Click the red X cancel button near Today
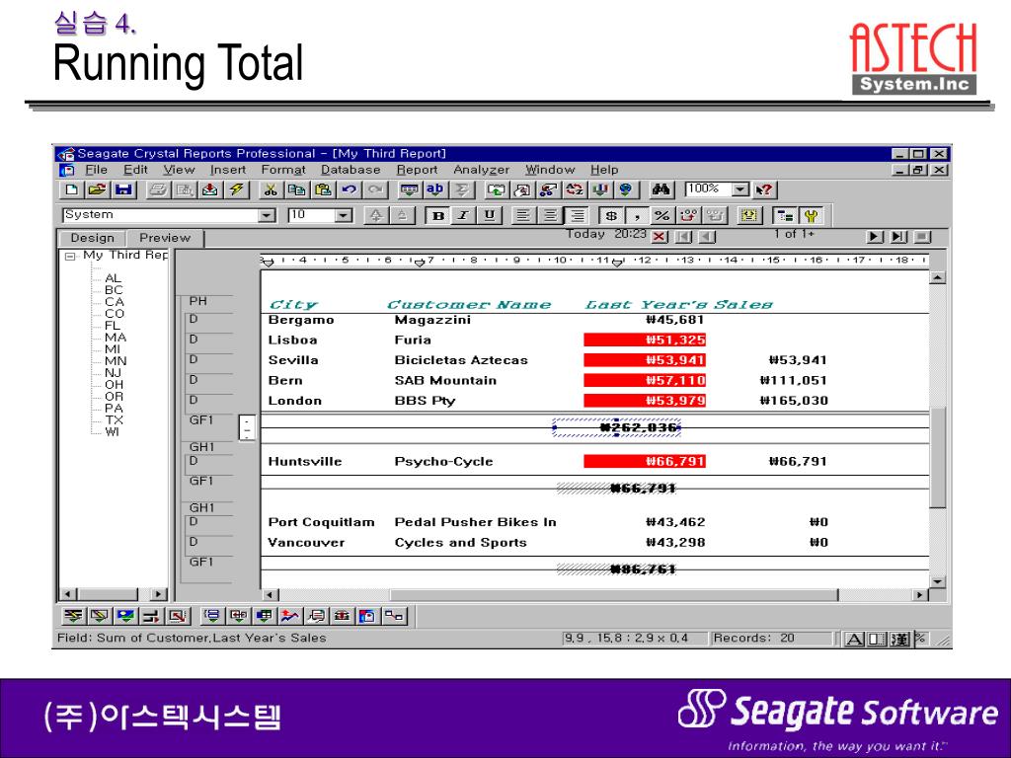 pos(659,237)
